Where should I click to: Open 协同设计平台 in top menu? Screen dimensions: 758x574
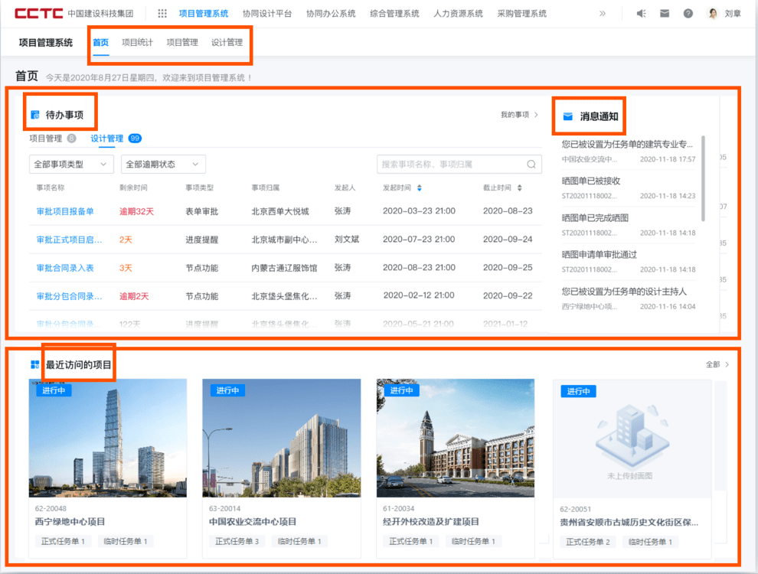(x=267, y=14)
